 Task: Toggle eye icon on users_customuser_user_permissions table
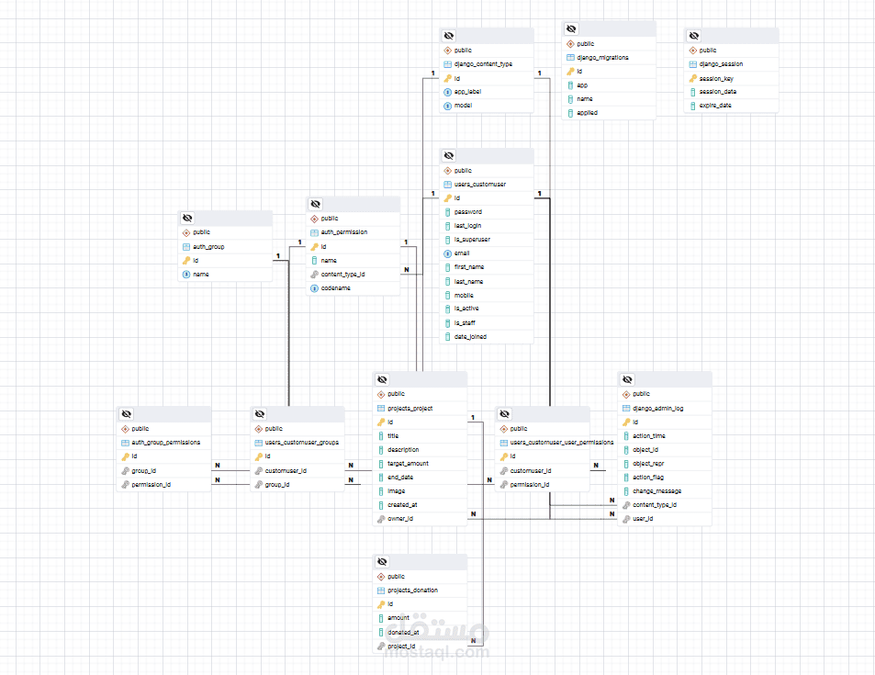tap(504, 413)
